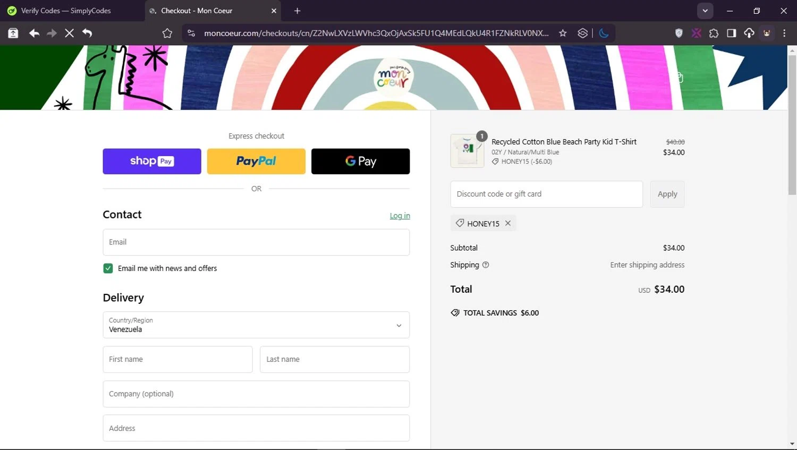The image size is (797, 450).
Task: Focus the First name field
Action: (177, 359)
